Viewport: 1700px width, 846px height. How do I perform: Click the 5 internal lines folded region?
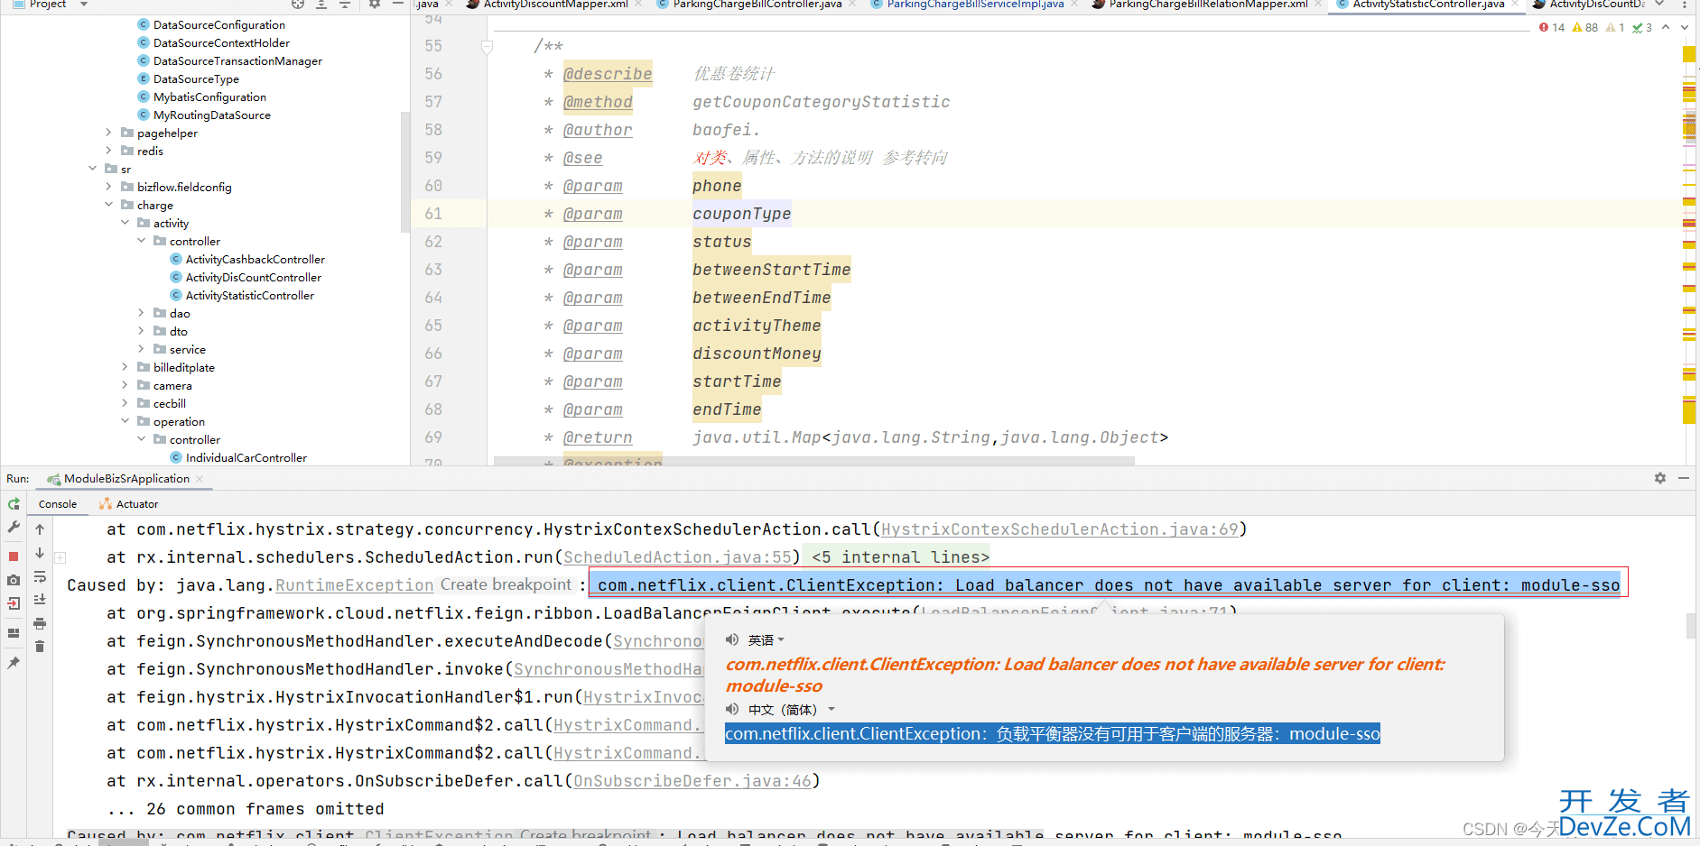(x=900, y=557)
